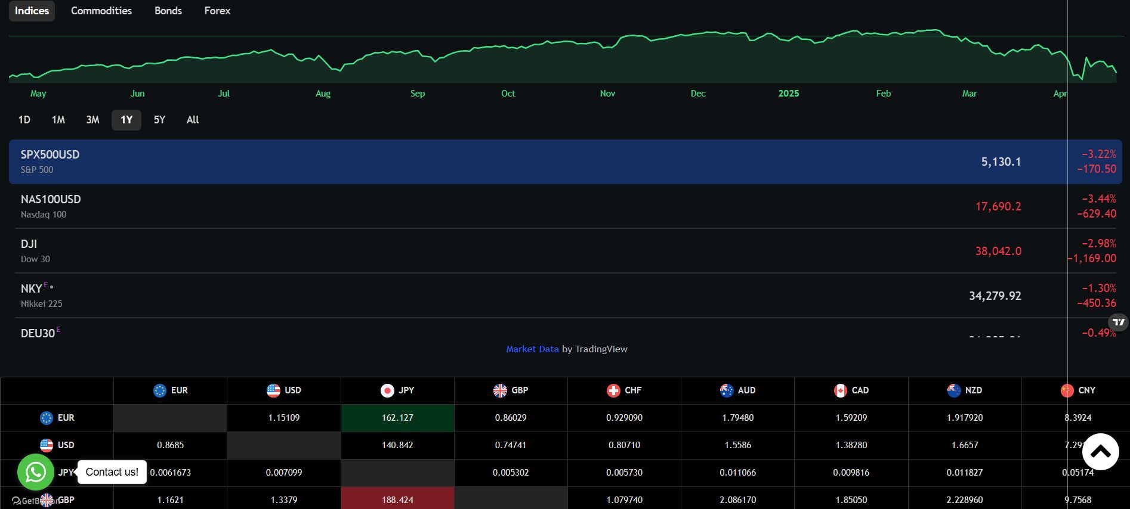
Task: Click AUD flag icon in column header
Action: click(727, 390)
